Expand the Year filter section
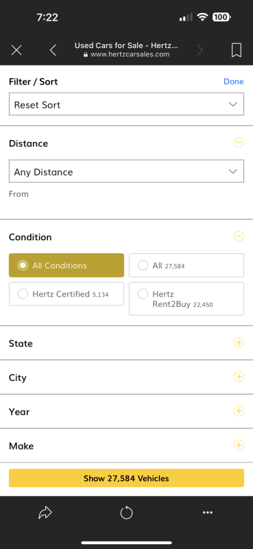This screenshot has width=253, height=549. coord(126,411)
